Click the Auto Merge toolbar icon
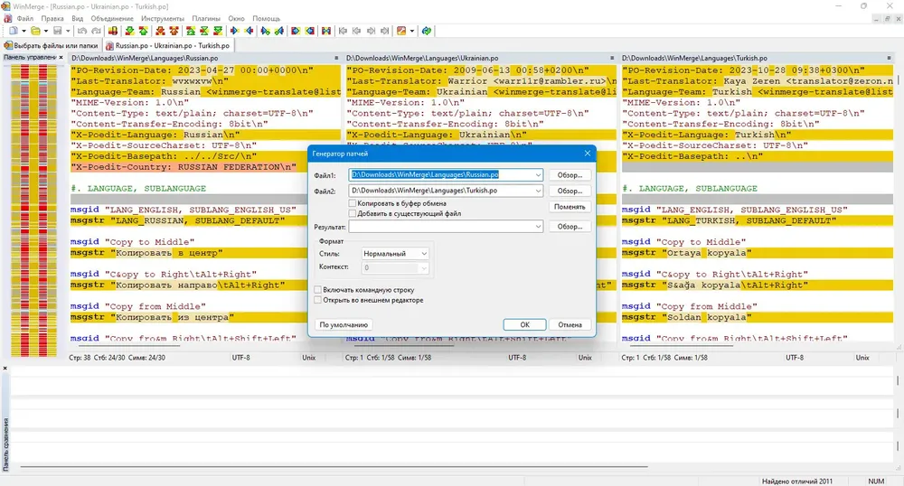 [326, 31]
